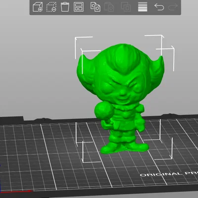Image resolution: width=198 pixels, height=198 pixels.
Task: Click the greyed-out Split to objects icon
Action: point(126,7)
